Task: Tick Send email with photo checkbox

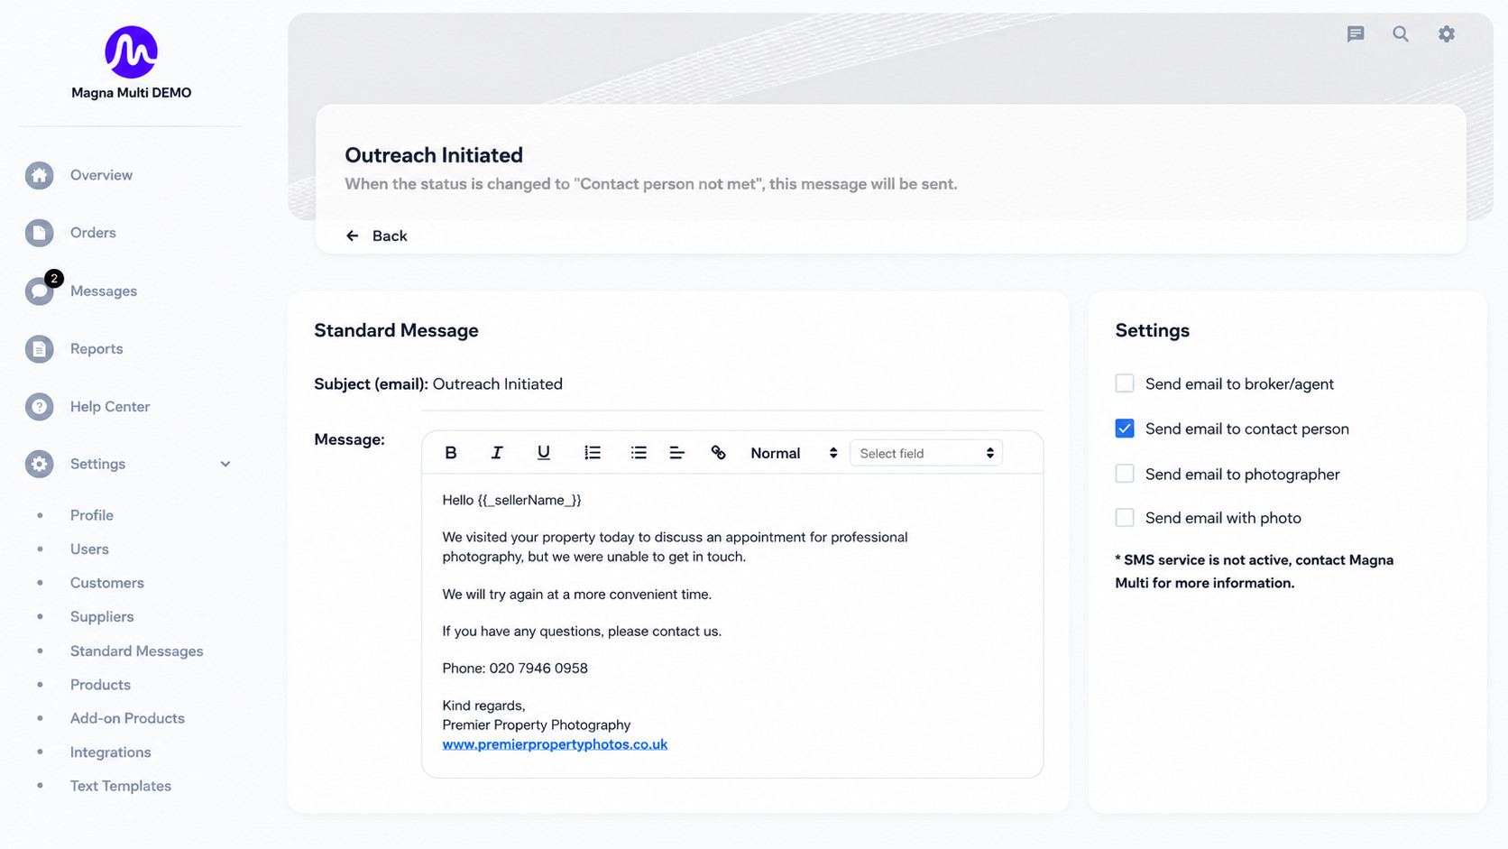Action: point(1125,518)
